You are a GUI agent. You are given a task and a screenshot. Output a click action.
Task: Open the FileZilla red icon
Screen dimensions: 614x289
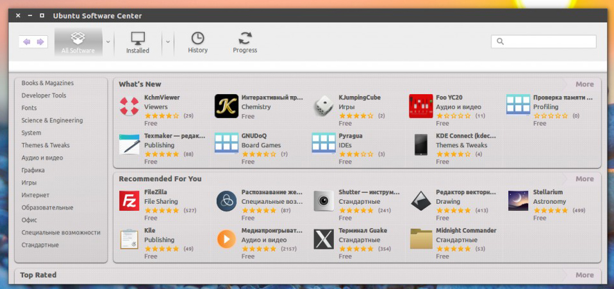(129, 201)
